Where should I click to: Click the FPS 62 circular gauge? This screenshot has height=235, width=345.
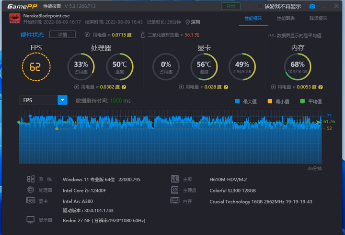(36, 67)
